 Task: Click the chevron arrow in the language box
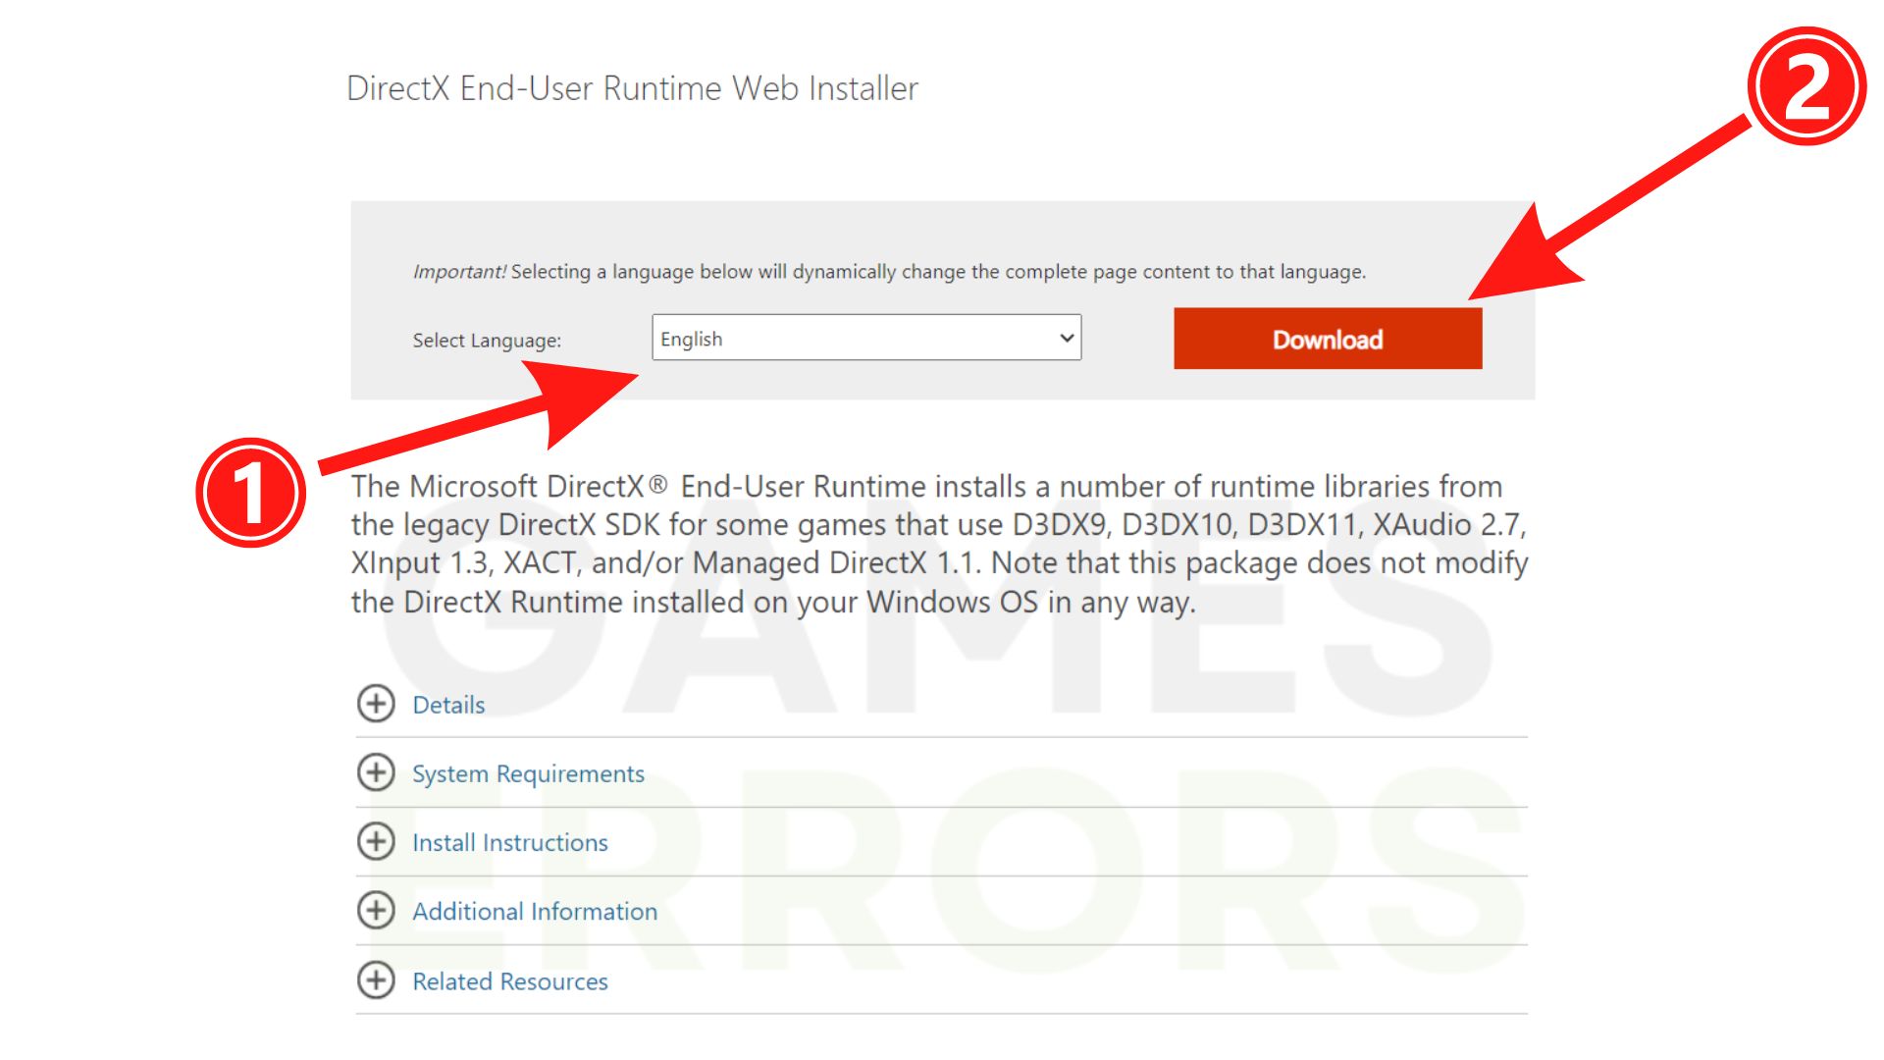(1067, 339)
